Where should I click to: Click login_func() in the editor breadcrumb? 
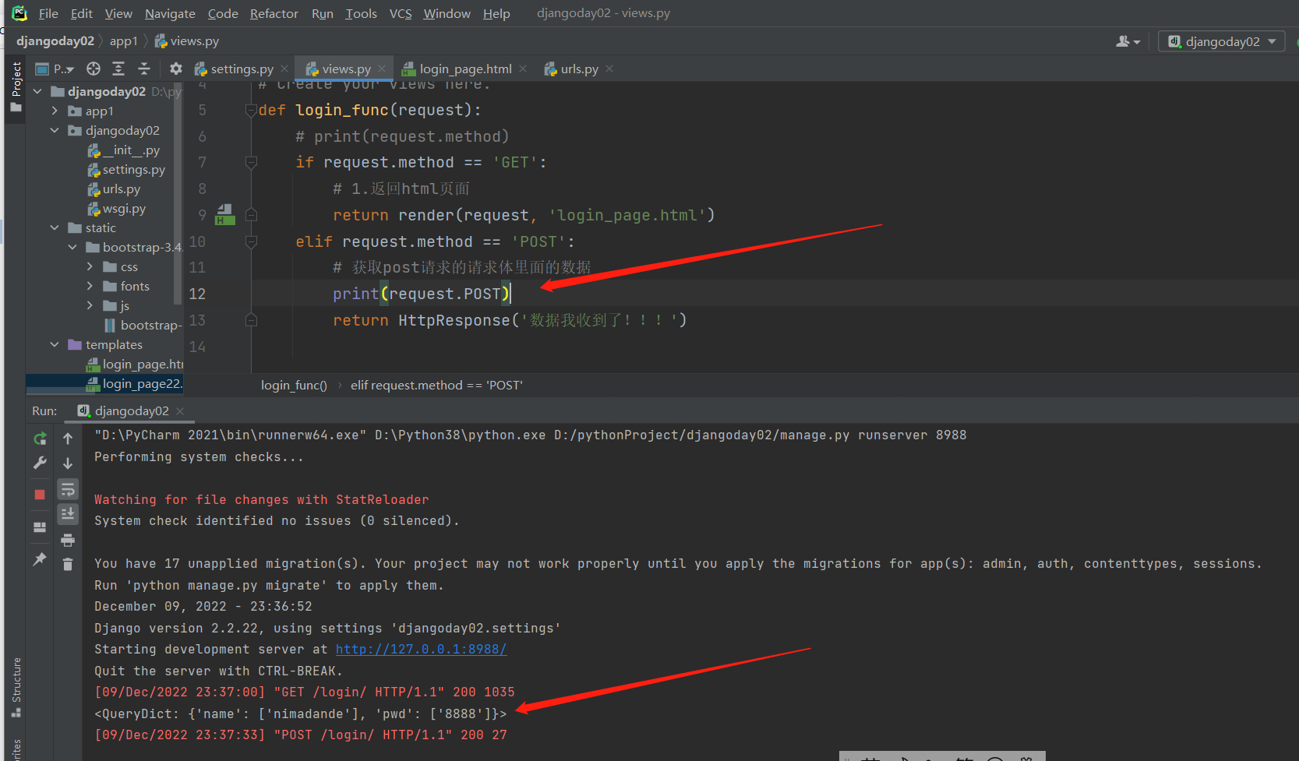click(x=294, y=385)
